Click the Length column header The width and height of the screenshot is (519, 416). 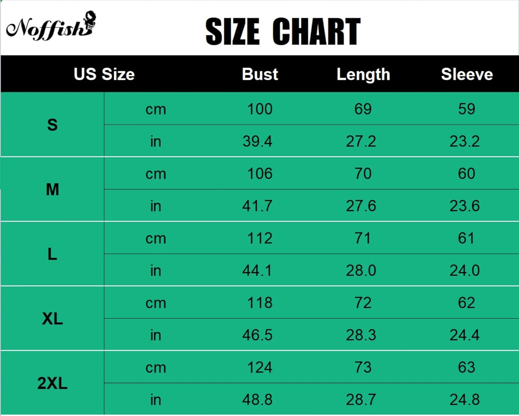363,74
